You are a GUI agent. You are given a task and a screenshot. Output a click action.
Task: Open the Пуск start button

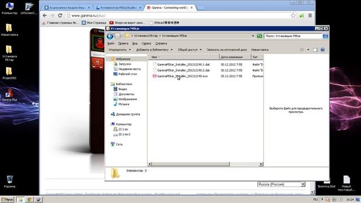(7, 200)
